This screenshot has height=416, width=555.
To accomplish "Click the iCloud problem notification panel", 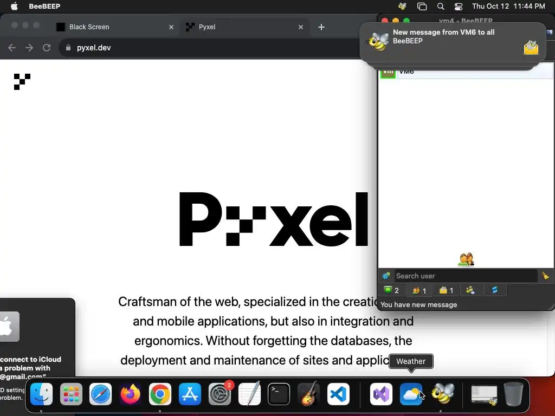I will (x=37, y=338).
